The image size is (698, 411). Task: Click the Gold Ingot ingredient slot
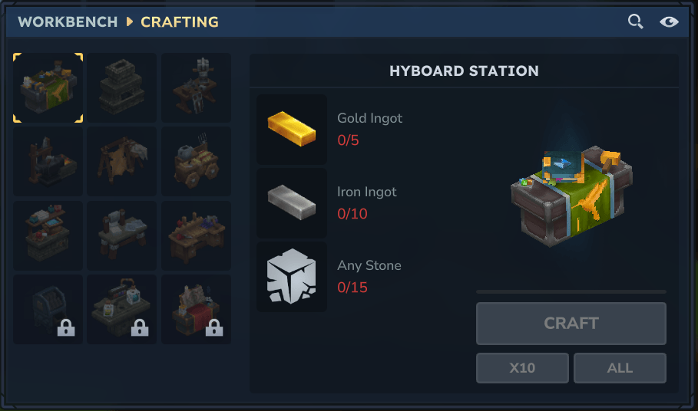[x=292, y=130]
